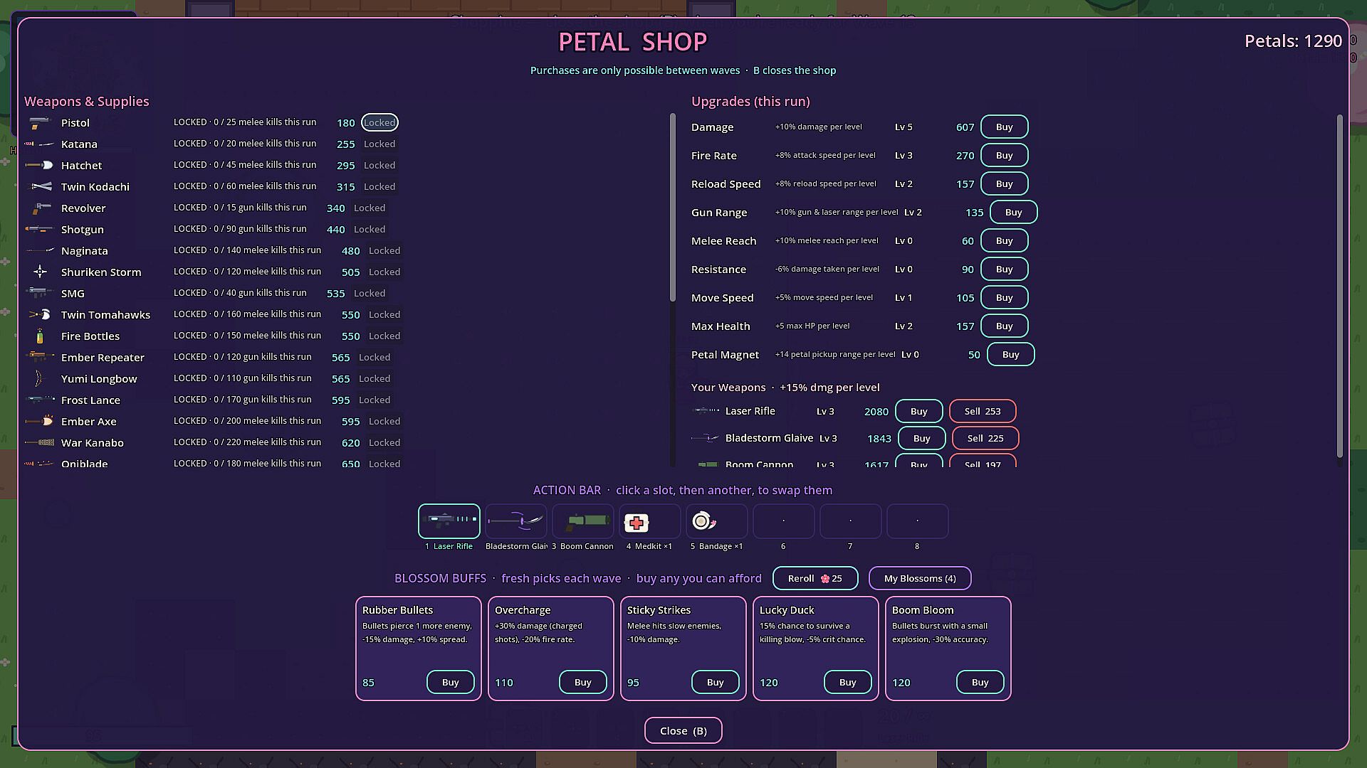Buy Bladestorm Glaive level upgrade
Viewport: 1367px width, 768px height.
921,438
